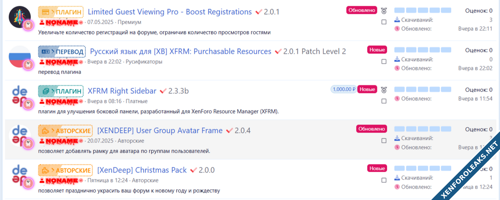Open the [XENDEEP] User Group Avatar Frame link

(160, 131)
